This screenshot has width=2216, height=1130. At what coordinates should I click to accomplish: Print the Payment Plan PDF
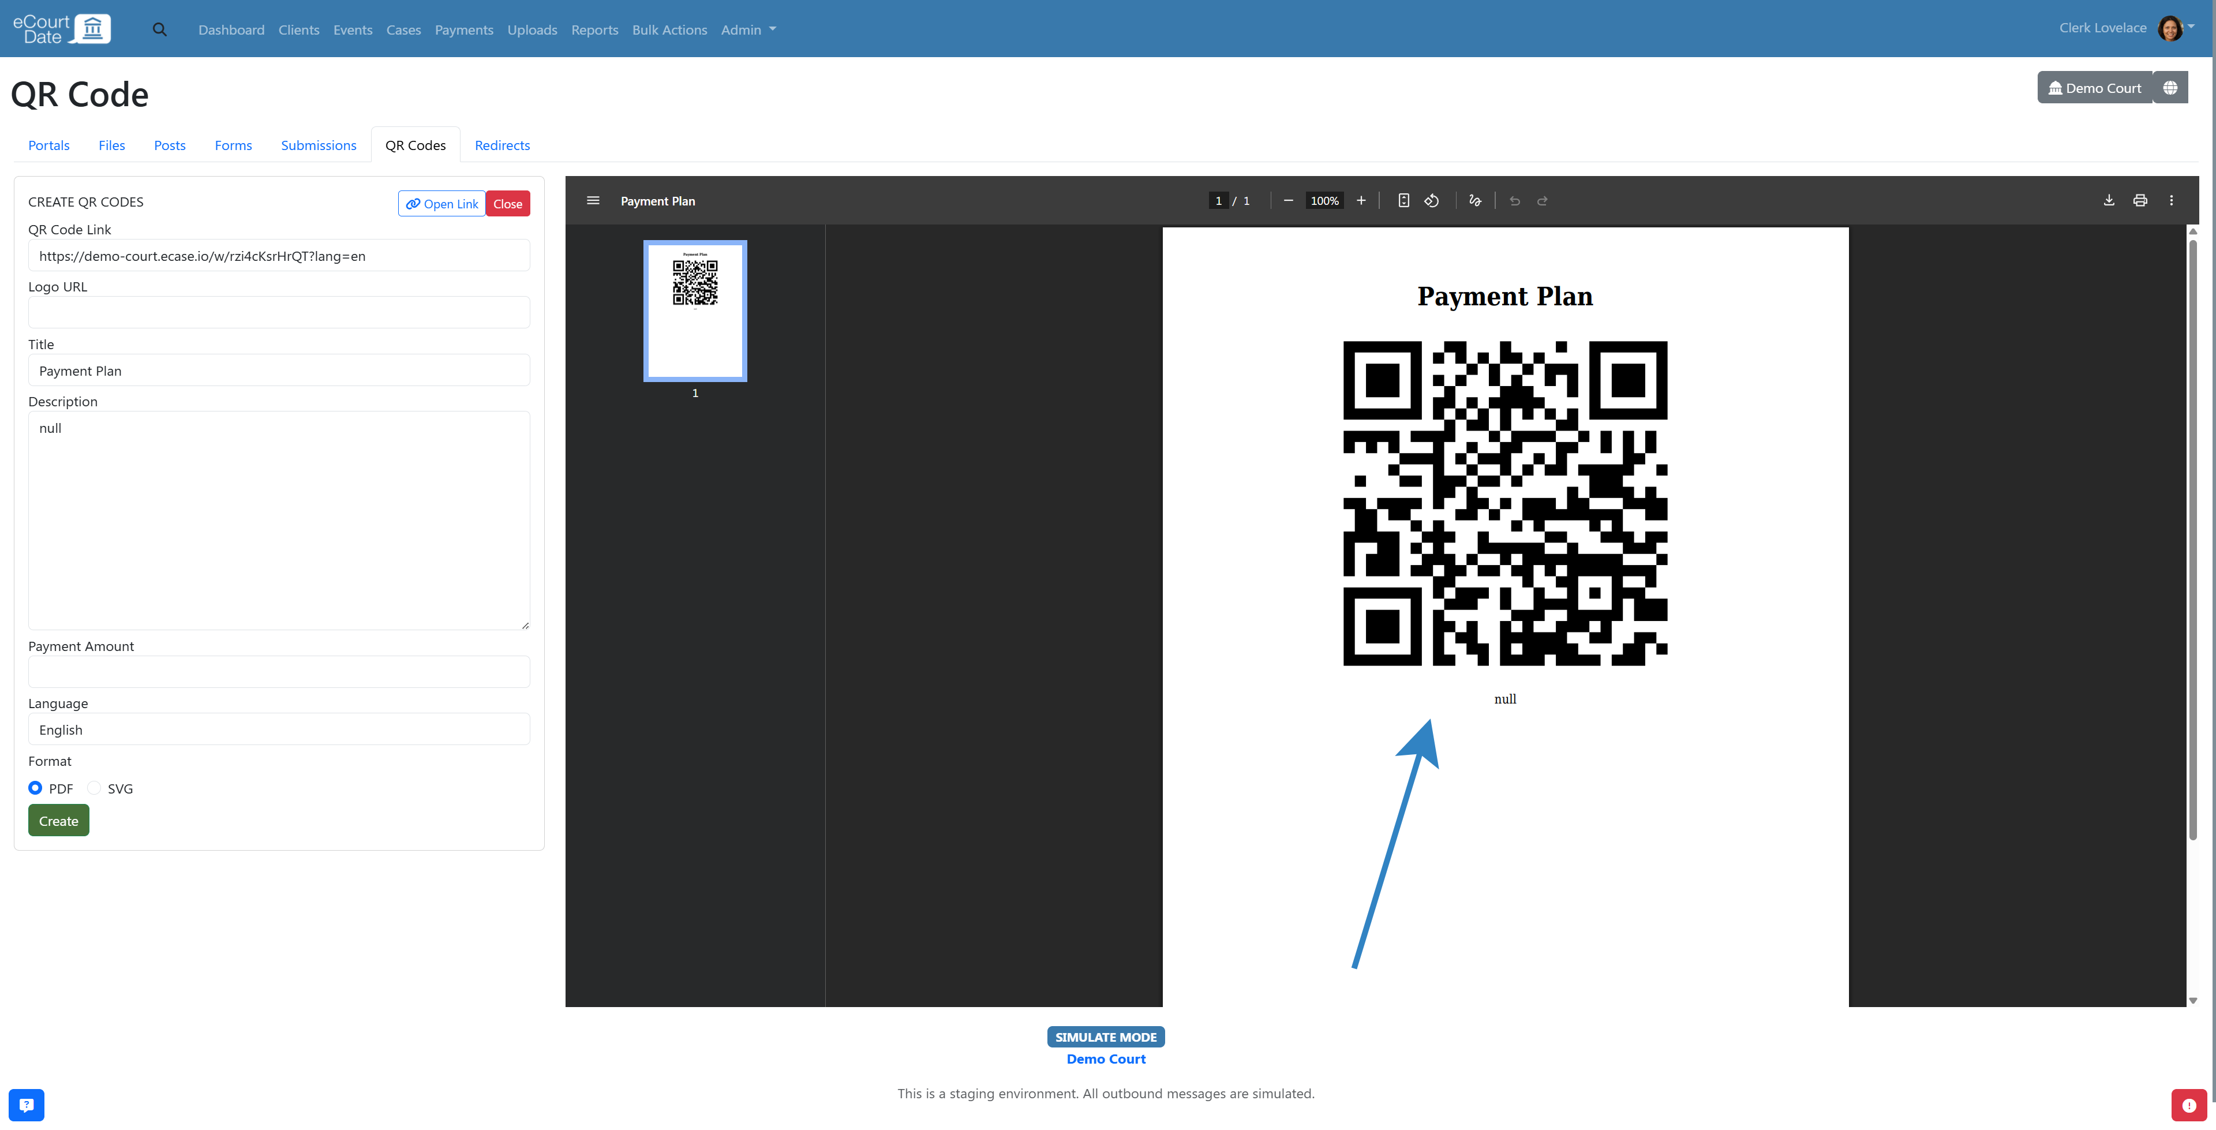(2139, 200)
